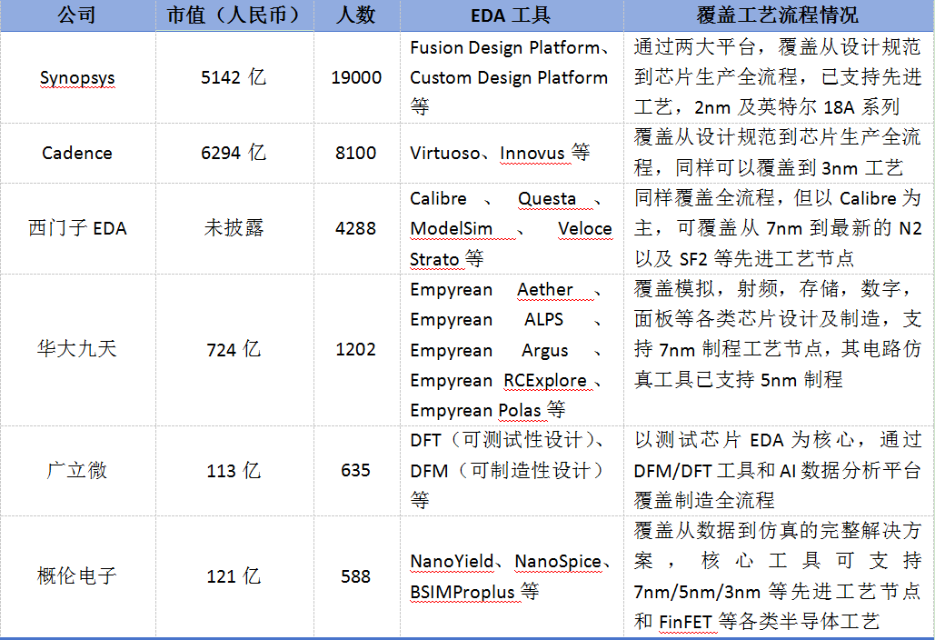
Task: Click the Fusion Design Platform tools cell
Action: pyautogui.click(x=512, y=77)
